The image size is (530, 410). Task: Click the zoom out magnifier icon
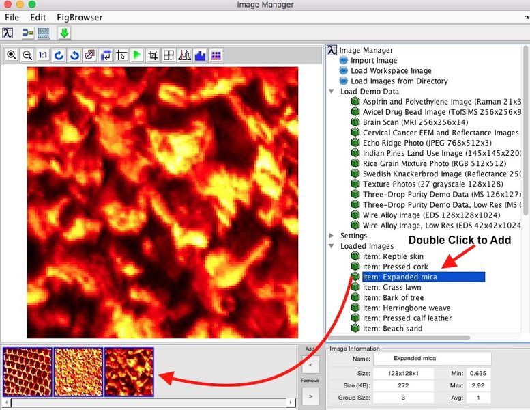coord(27,55)
